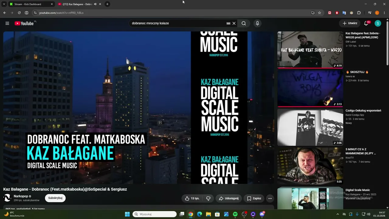This screenshot has width=389, height=219.
Task: Subscribe to Narkopop with Subskrybuj
Action: pos(55,198)
